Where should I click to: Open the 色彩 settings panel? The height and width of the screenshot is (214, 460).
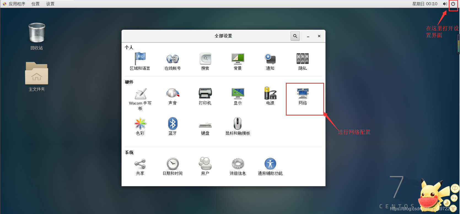pos(140,127)
